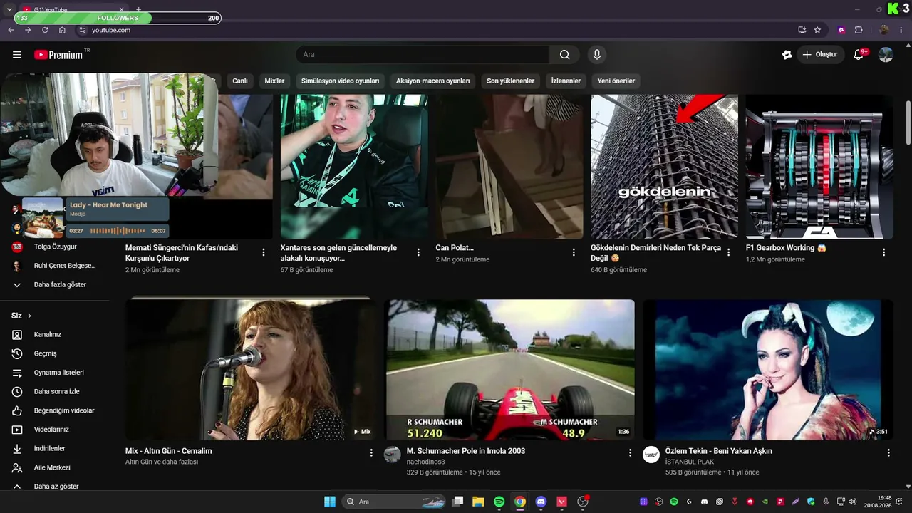Open options menu for Can Polat video
The height and width of the screenshot is (513, 912).
(574, 252)
